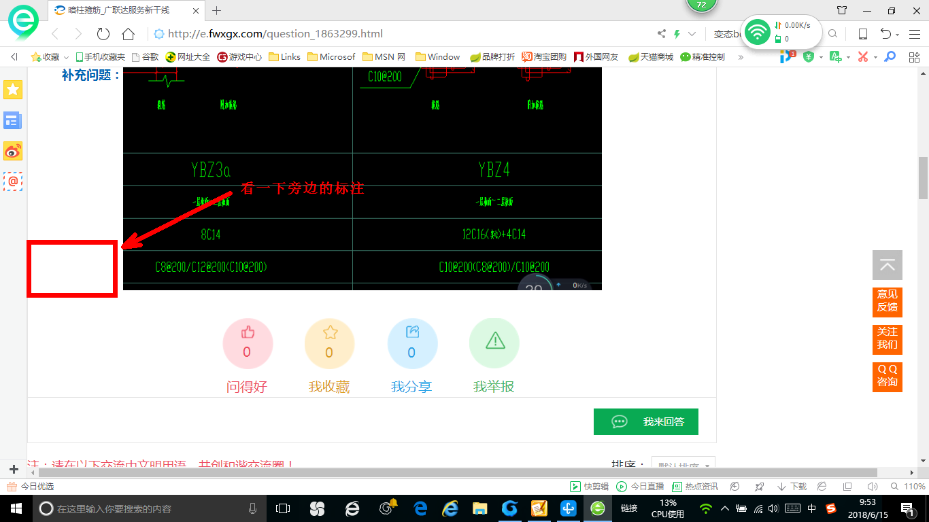Click the 关注我们 follow button

[888, 338]
